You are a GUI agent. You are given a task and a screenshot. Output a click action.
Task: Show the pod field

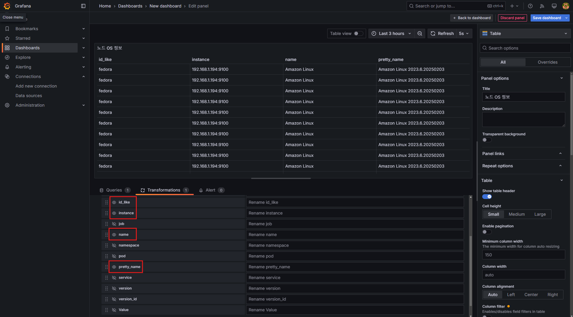point(114,256)
